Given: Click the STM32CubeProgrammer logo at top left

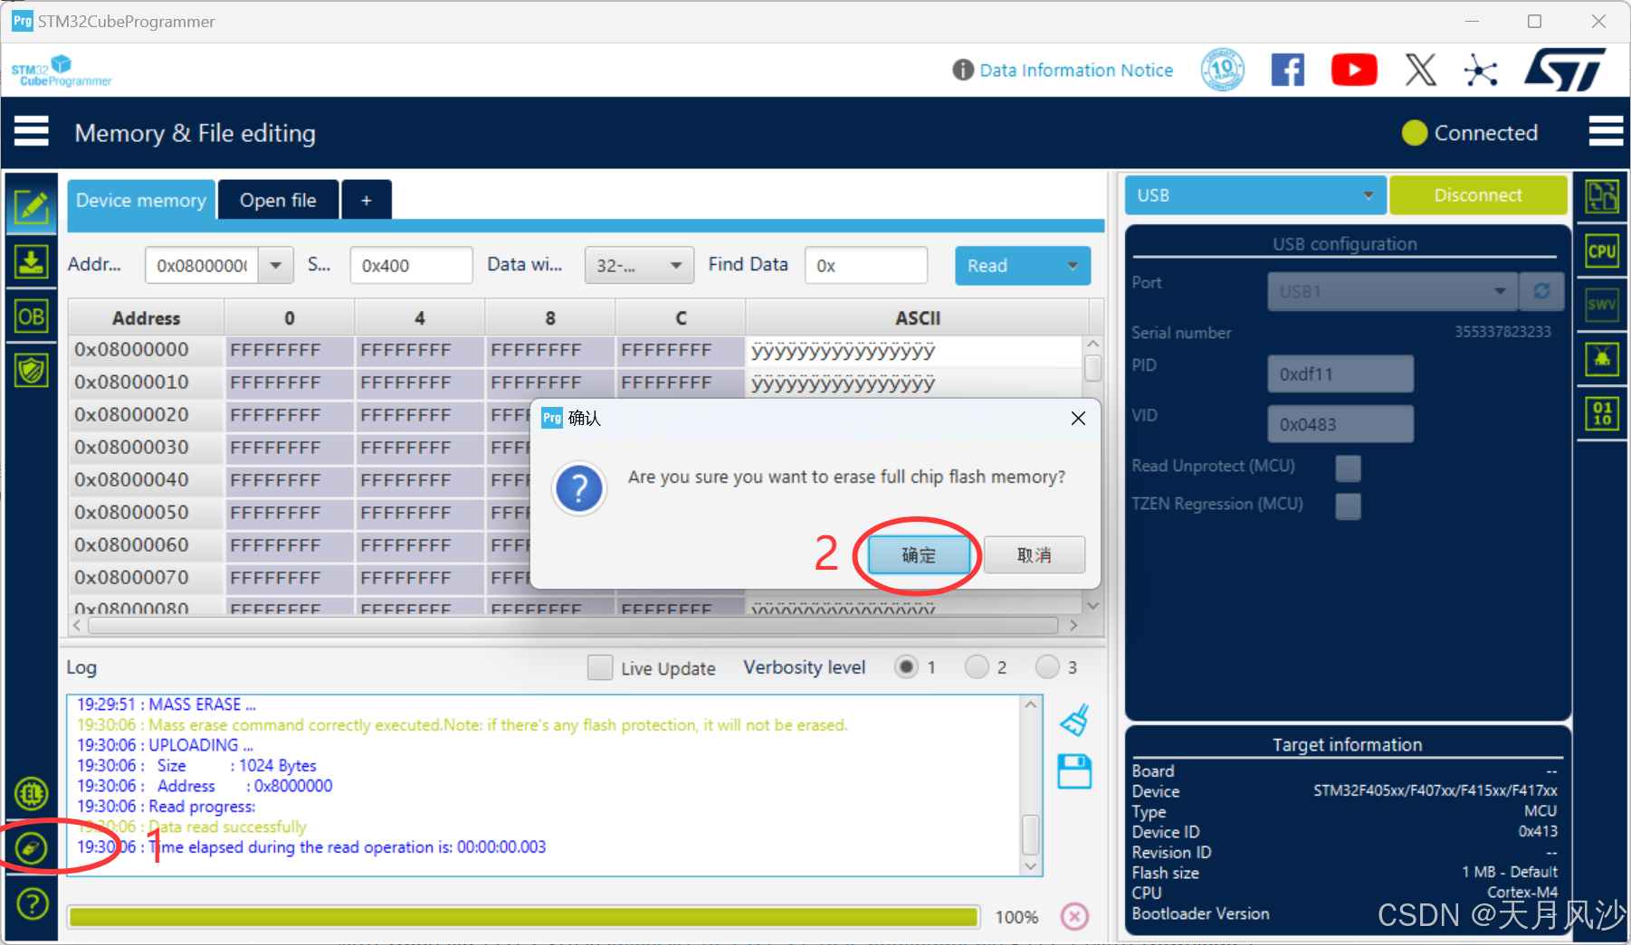Looking at the screenshot, I should click(61, 71).
